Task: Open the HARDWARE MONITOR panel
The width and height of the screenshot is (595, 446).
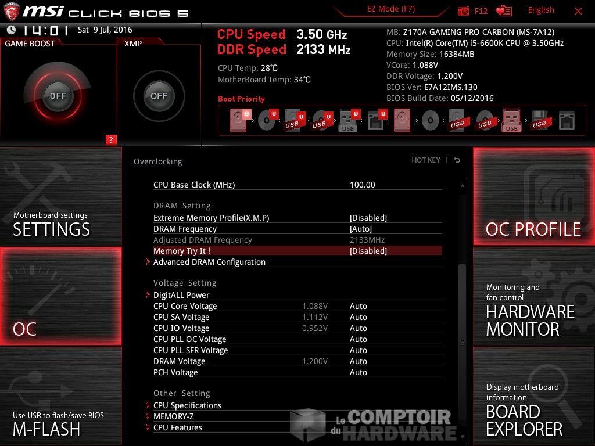Action: 534,296
